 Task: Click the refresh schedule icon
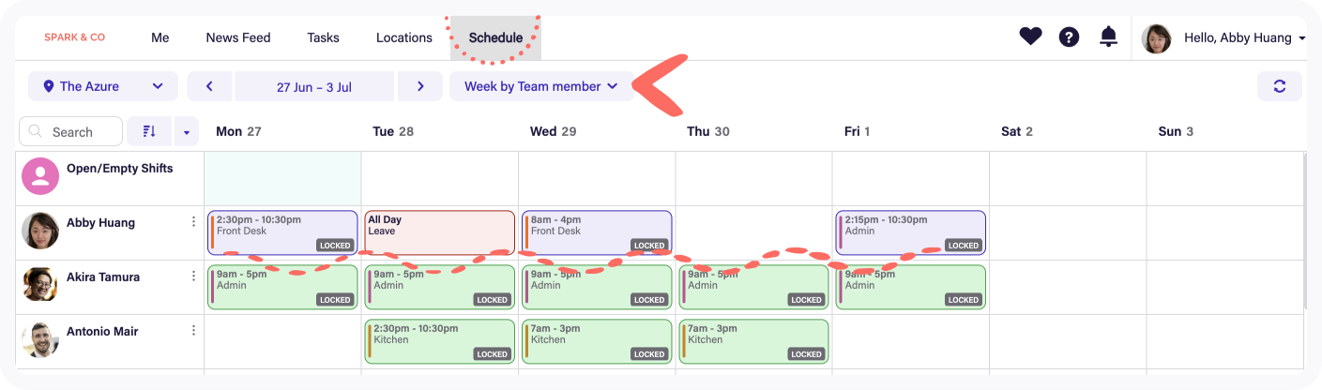tap(1279, 86)
